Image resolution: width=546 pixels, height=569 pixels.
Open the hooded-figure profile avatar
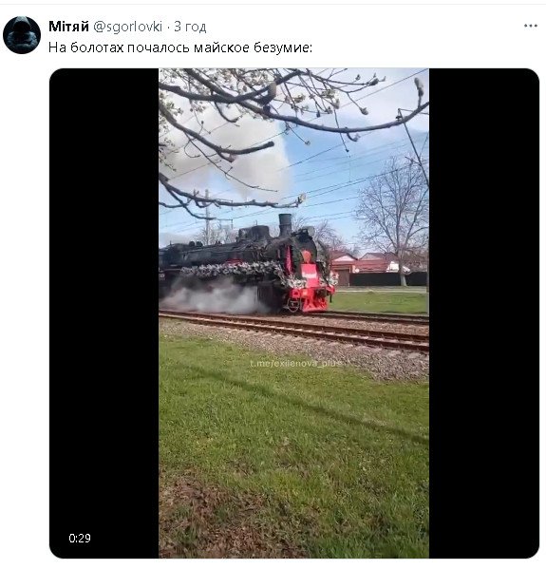coord(22,35)
